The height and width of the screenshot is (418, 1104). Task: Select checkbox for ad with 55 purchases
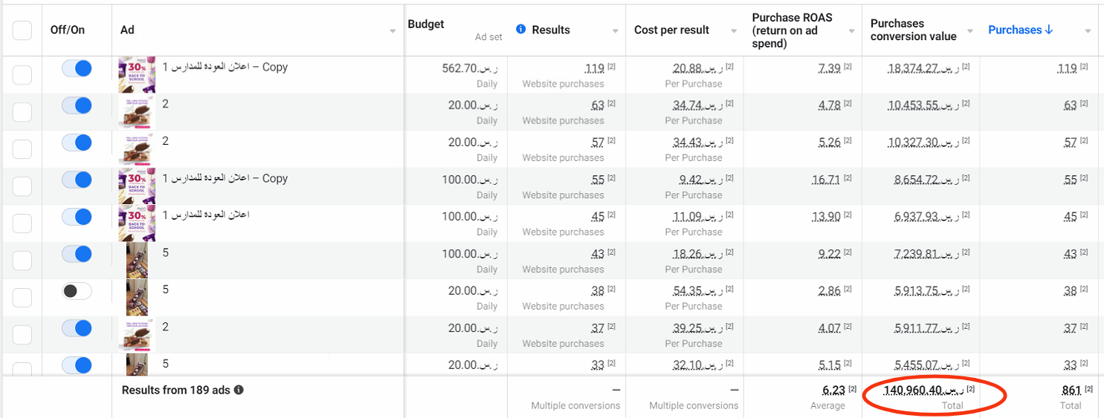[x=22, y=186]
